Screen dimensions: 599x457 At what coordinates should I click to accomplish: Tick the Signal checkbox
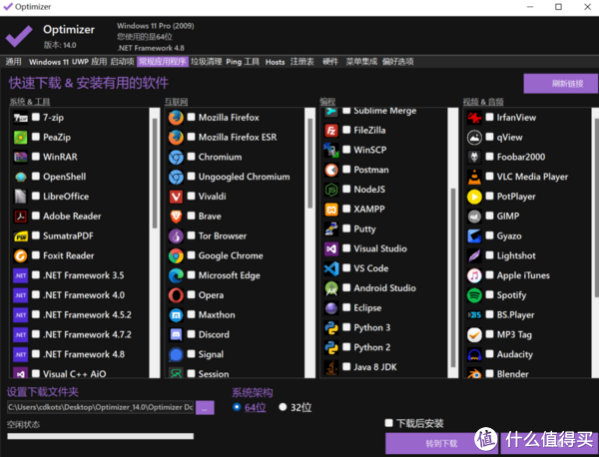(192, 354)
